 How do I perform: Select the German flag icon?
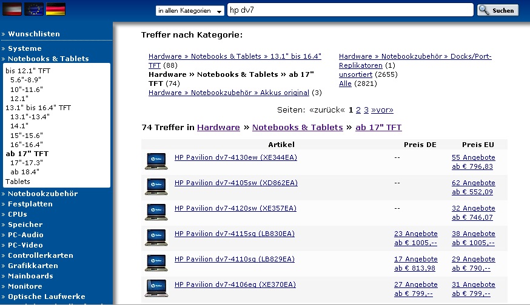click(x=55, y=9)
